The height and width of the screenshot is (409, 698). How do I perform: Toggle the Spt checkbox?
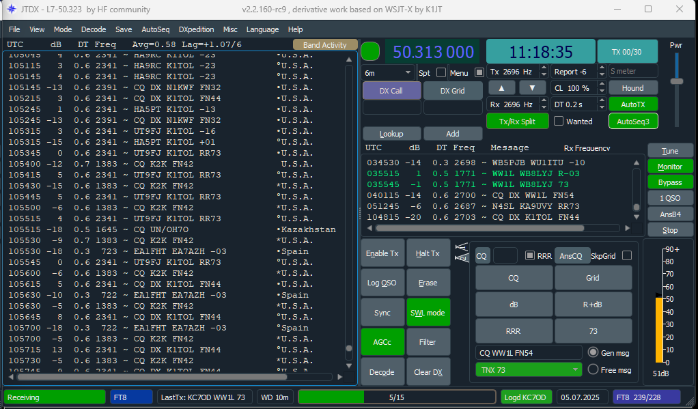441,72
